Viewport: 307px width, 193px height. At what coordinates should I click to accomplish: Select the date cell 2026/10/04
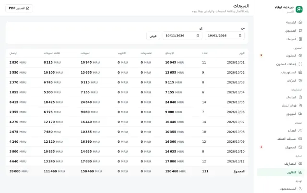[236, 92]
